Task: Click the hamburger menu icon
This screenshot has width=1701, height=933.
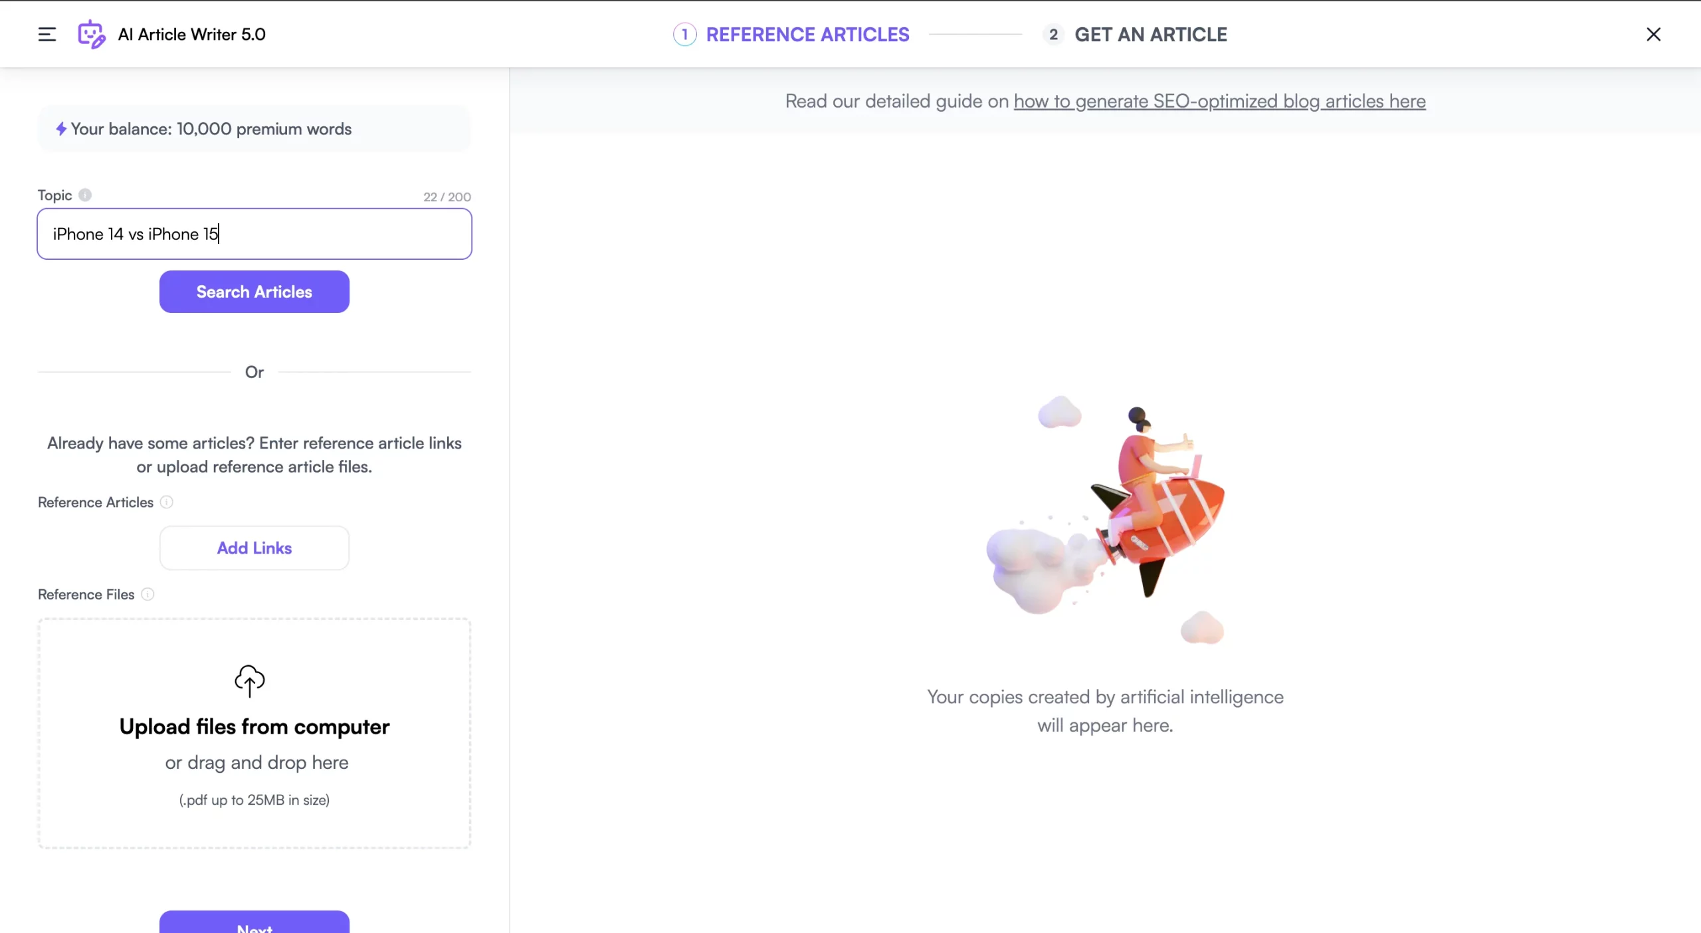Action: [46, 33]
